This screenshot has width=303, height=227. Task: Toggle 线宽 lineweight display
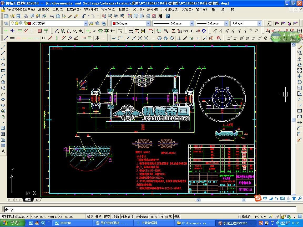click(x=169, y=217)
